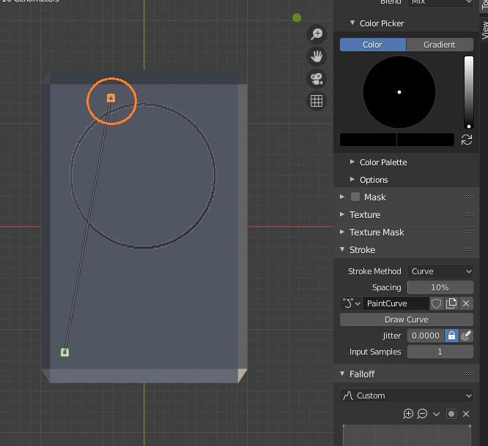488x446 pixels.
Task: Switch to the Gradient tab
Action: point(439,45)
